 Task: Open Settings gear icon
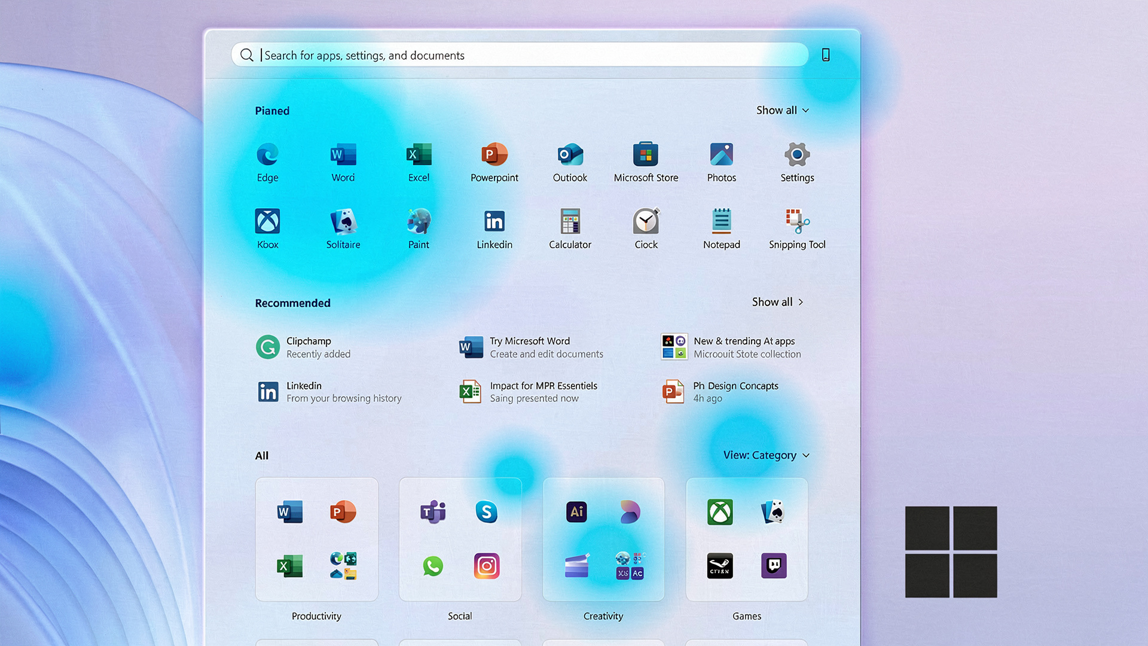[797, 155]
